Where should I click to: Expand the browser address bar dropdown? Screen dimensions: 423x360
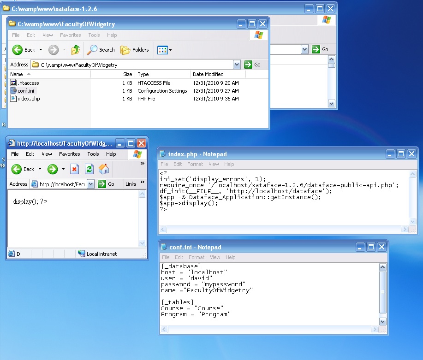click(x=91, y=184)
